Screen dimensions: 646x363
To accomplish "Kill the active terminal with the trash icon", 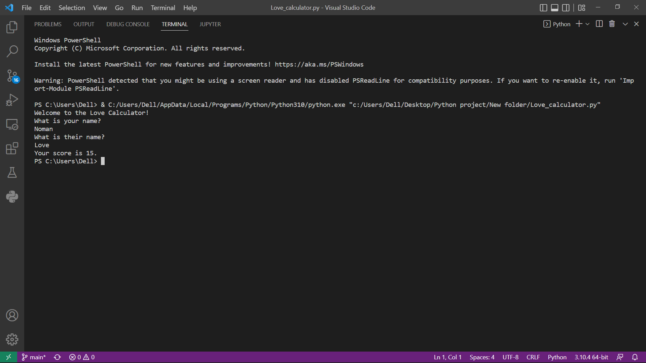I will coord(612,24).
